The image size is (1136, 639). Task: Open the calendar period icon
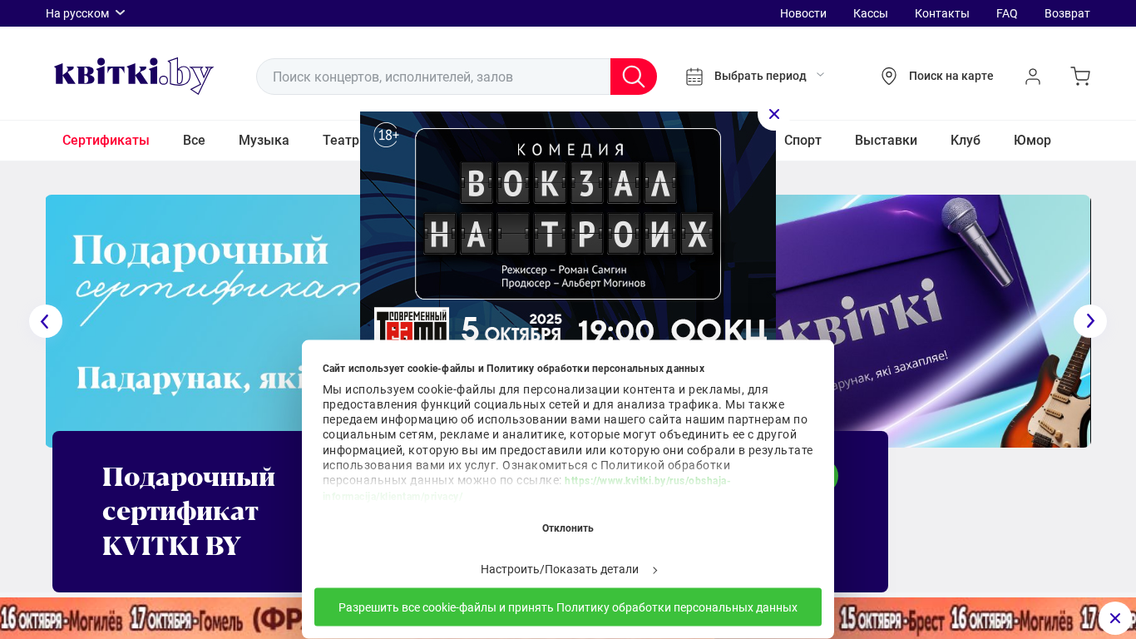(694, 77)
